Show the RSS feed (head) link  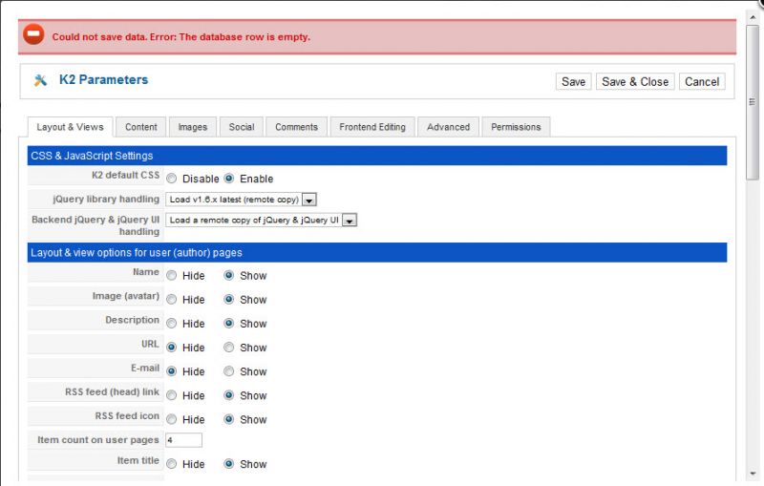[x=229, y=395]
